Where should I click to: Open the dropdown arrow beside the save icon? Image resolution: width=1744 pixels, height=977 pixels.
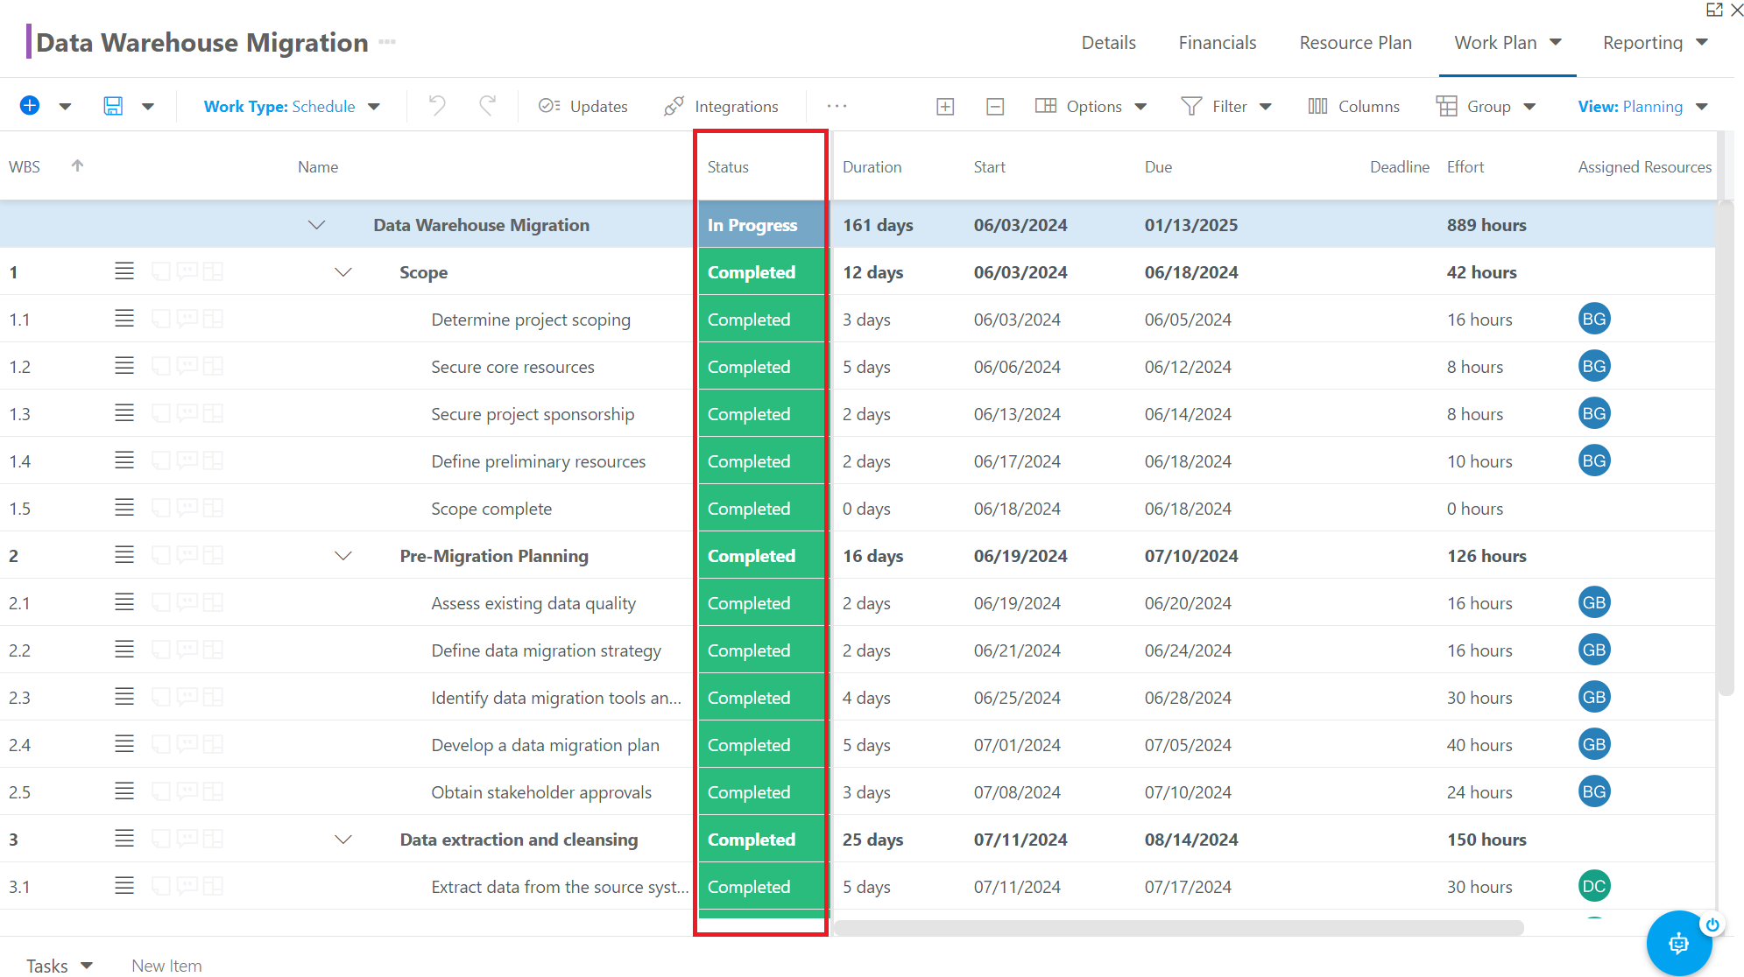(148, 107)
